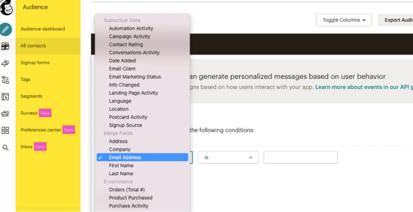Open the Mailchimp Freddie logo home
413x212 pixels.
pyautogui.click(x=6, y=7)
